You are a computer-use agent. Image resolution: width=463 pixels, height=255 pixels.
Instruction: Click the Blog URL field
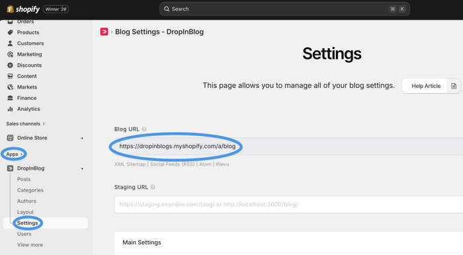(288, 146)
